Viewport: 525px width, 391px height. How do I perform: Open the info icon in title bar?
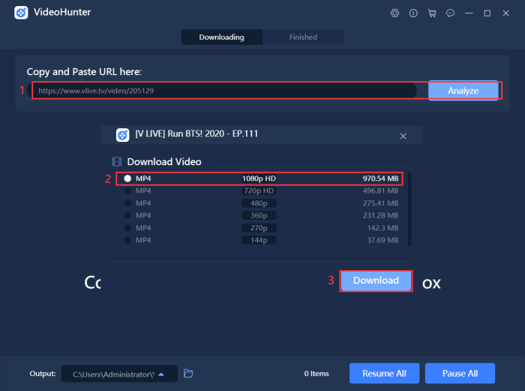click(x=413, y=13)
